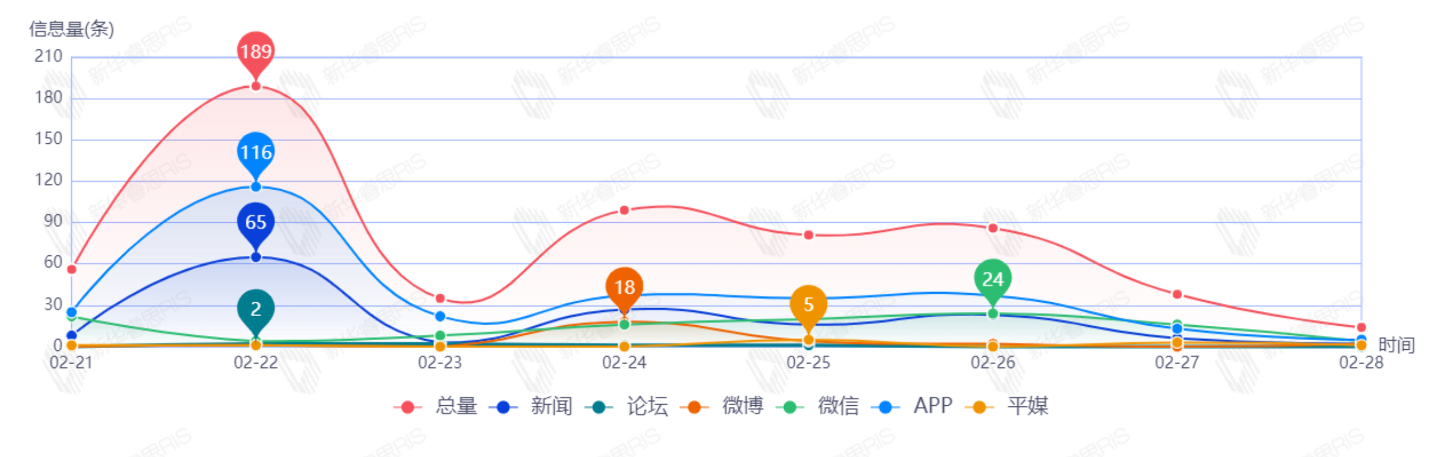
Task: Select the 总量 data point on 02-25
Action: point(809,235)
